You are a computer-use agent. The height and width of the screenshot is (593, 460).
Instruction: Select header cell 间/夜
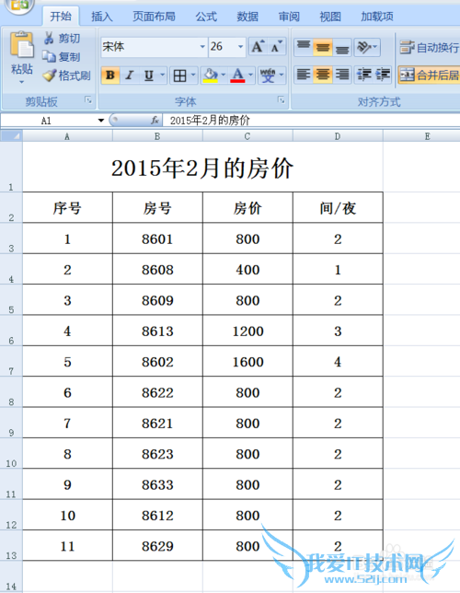click(x=338, y=207)
